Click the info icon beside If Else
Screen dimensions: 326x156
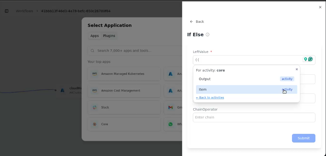(x=208, y=35)
